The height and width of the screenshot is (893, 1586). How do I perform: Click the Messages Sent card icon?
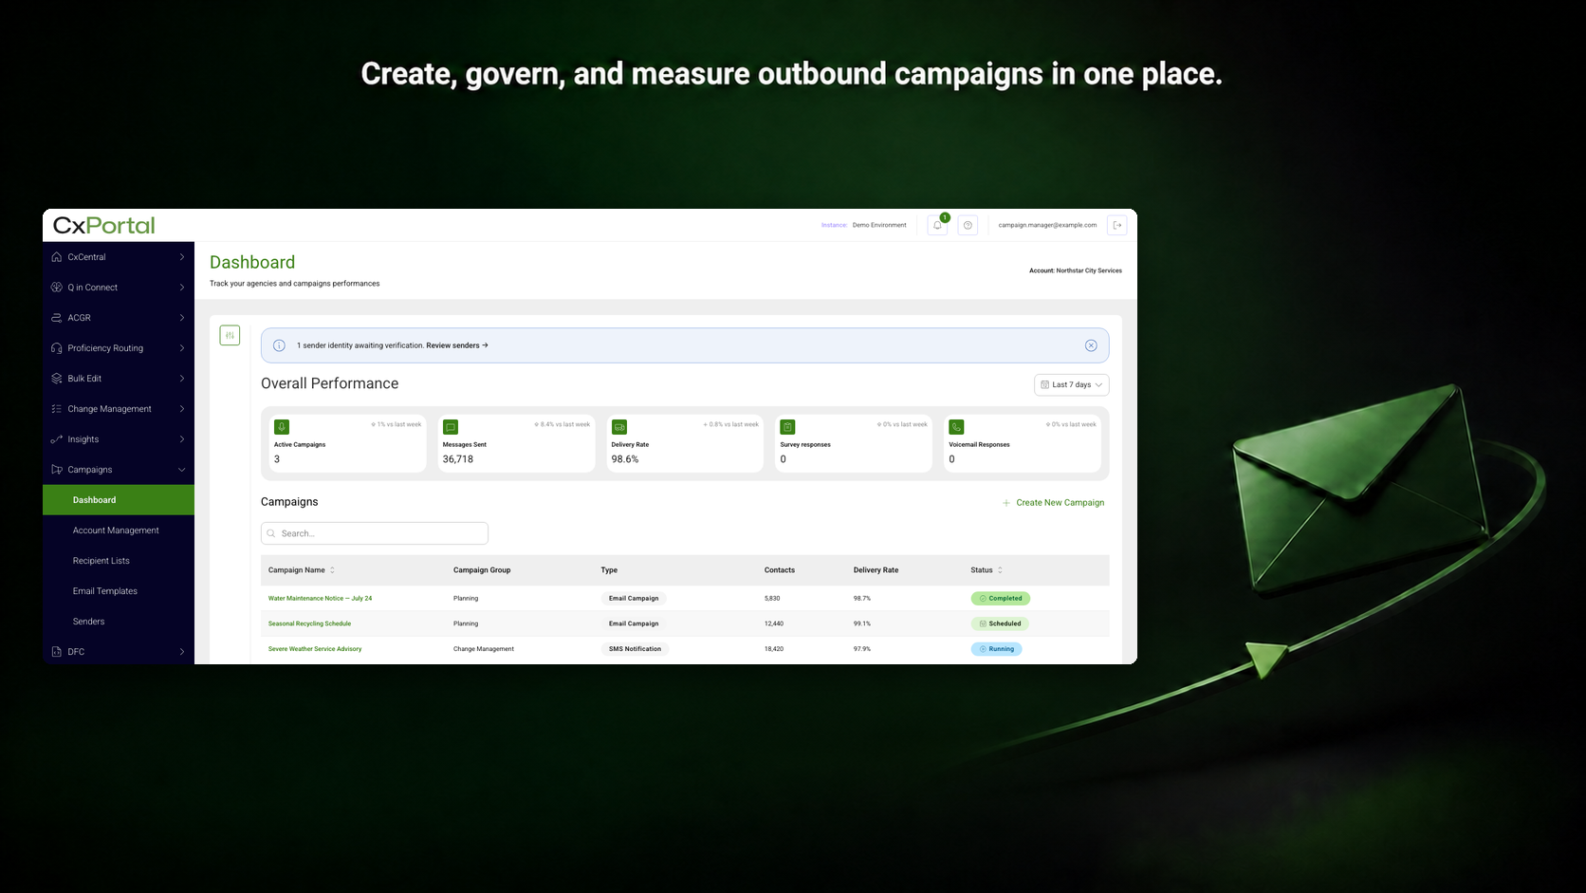pos(451,427)
